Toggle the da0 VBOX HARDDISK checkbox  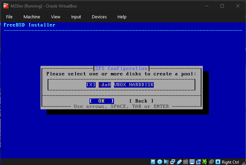[91, 85]
